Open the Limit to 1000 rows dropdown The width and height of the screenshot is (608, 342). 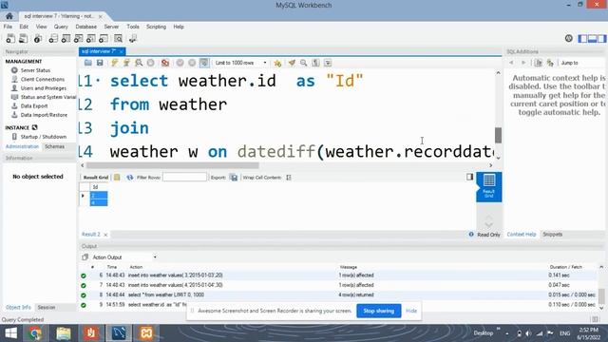pos(240,63)
